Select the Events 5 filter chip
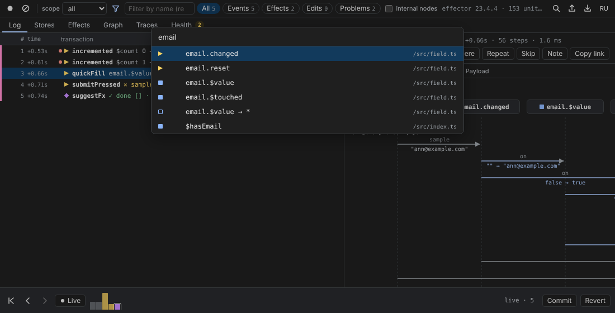The width and height of the screenshot is (615, 313). (x=241, y=8)
